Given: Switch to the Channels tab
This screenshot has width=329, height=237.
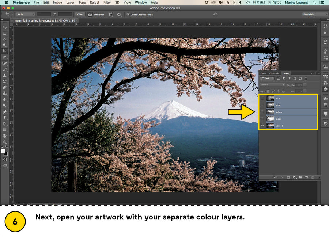Looking at the screenshot, I should pyautogui.click(x=274, y=73).
